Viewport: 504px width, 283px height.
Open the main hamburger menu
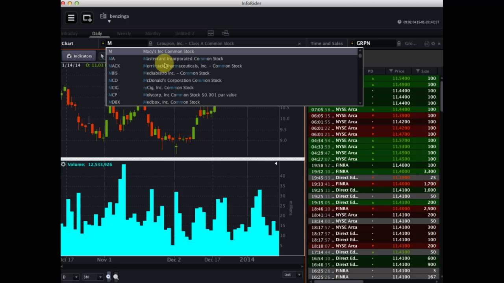tap(71, 18)
